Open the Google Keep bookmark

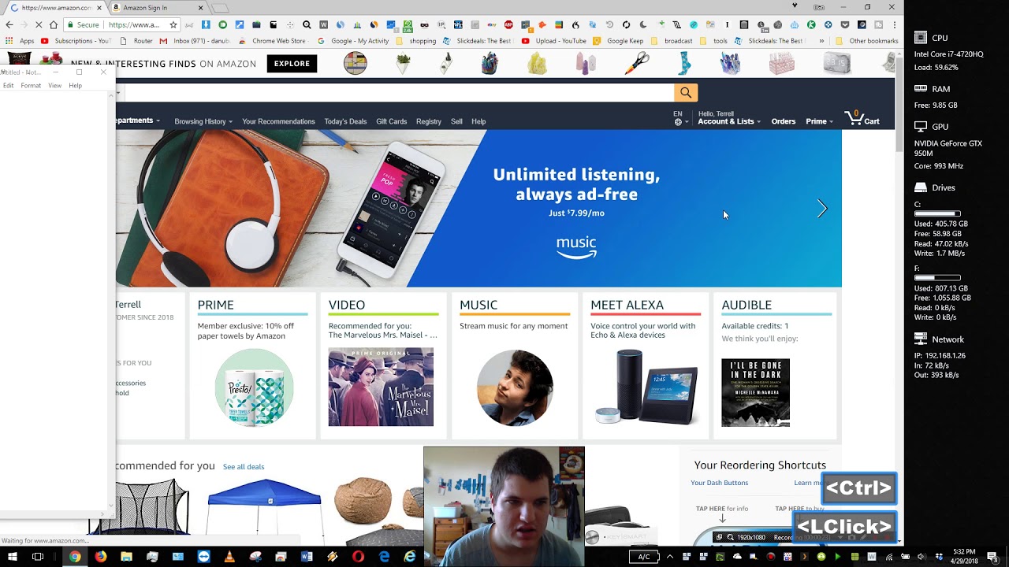click(619, 41)
